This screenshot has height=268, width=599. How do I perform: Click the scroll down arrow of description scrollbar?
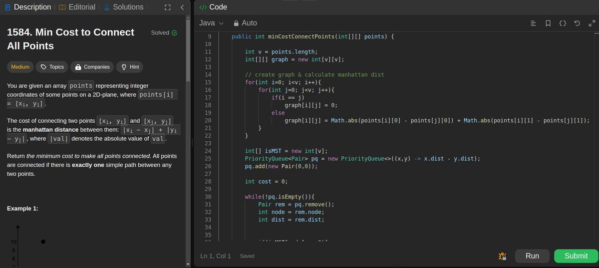188,264
